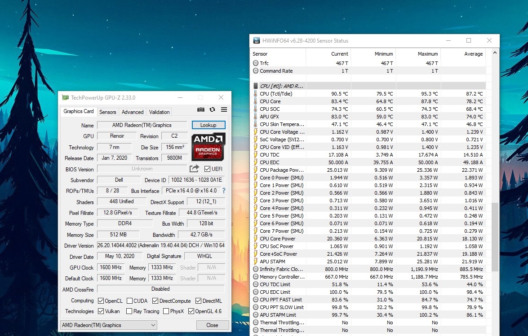
Task: Click the Close button in GPU-Z
Action: pos(212,325)
